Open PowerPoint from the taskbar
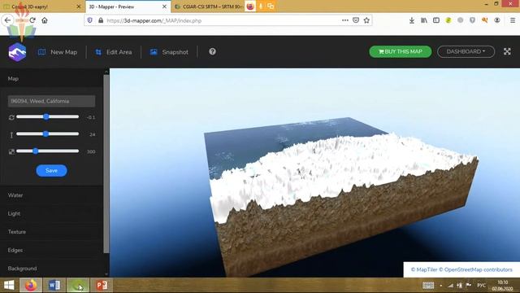520x293 pixels. point(102,285)
